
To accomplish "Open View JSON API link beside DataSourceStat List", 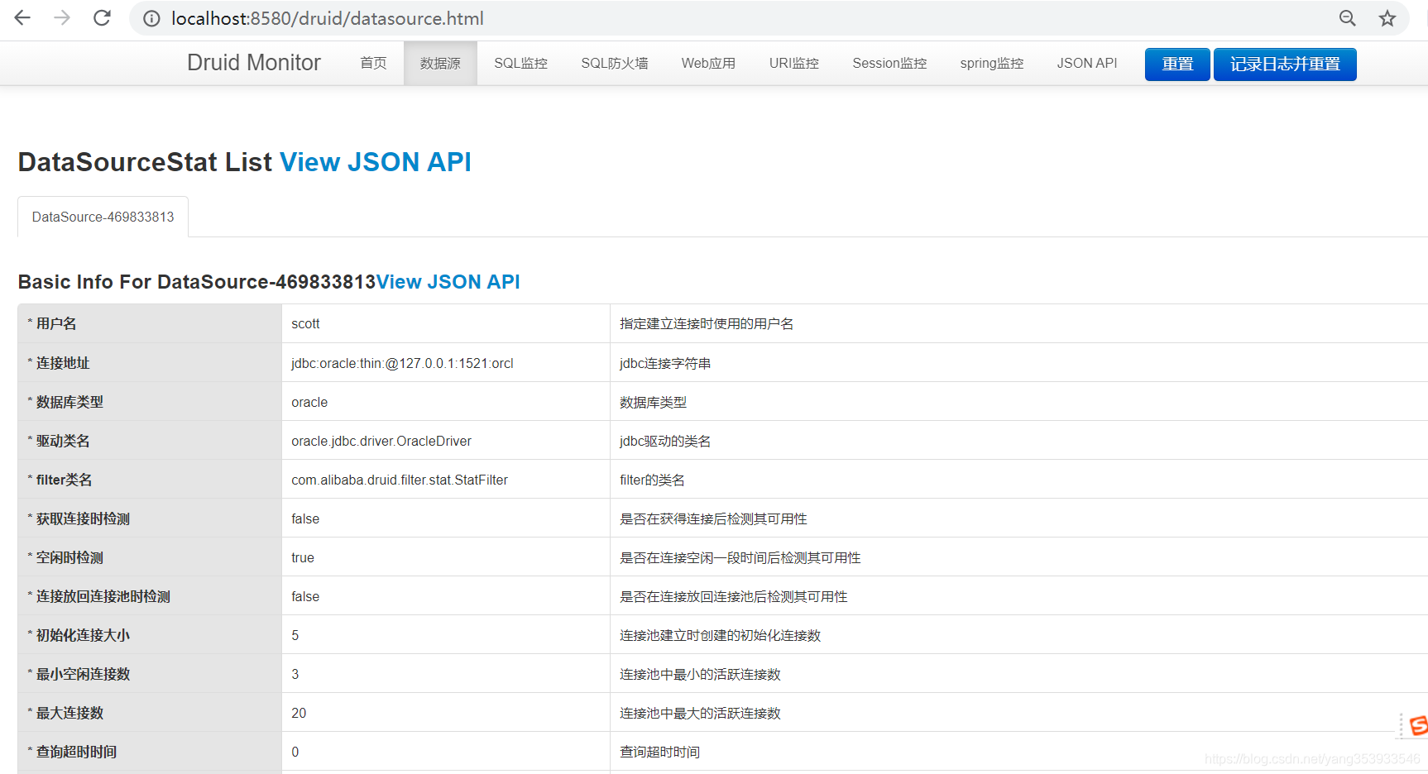I will [x=376, y=162].
